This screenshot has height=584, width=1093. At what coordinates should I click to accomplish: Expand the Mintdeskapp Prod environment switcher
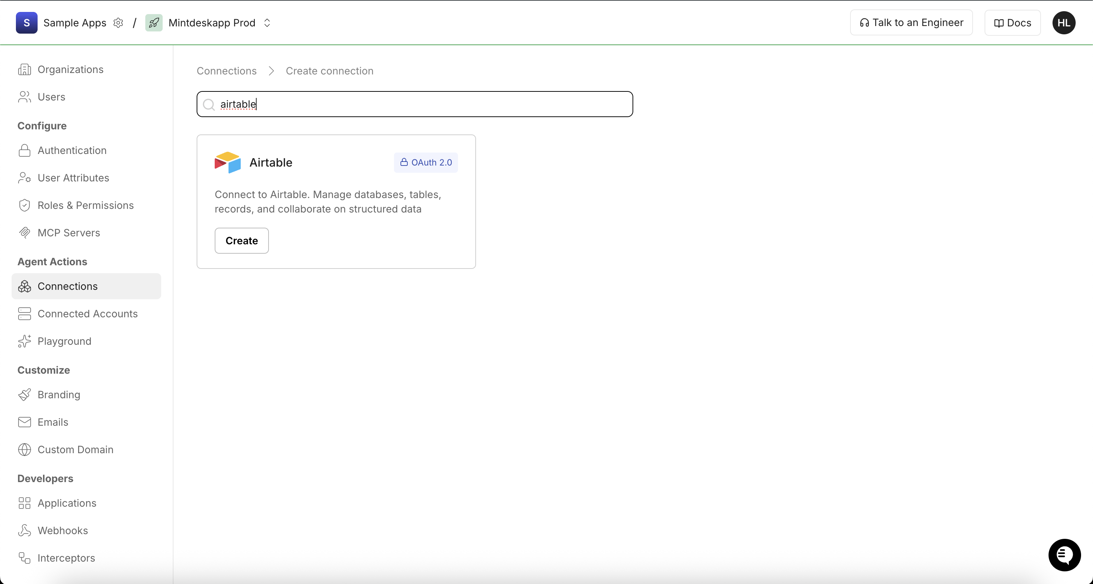pos(267,22)
